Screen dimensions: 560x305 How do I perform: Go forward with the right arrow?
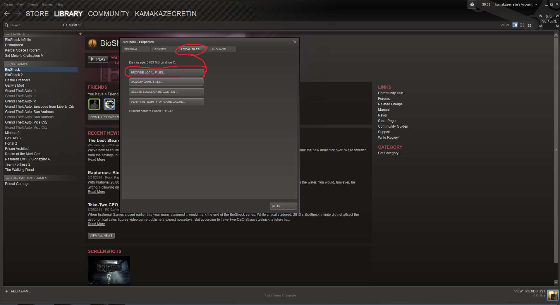click(18, 14)
